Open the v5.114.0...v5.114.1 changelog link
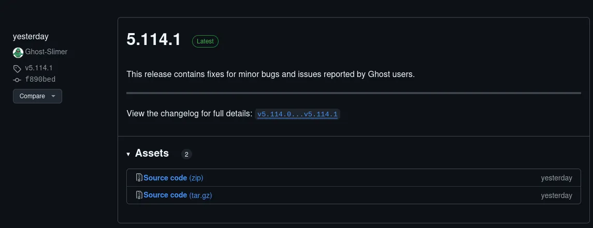Viewport: 593px width, 228px height. (297, 114)
